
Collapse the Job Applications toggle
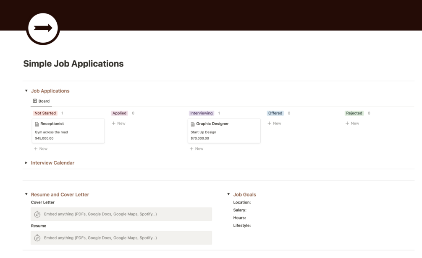(26, 91)
